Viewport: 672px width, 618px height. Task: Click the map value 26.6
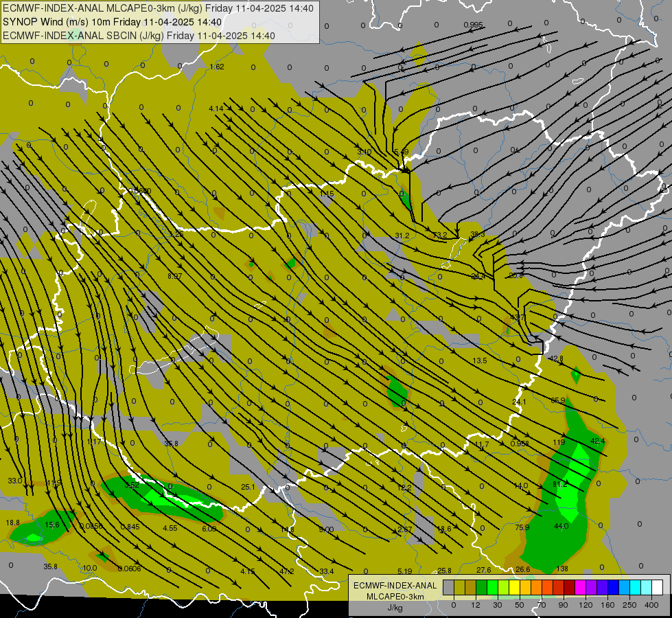coord(522,569)
